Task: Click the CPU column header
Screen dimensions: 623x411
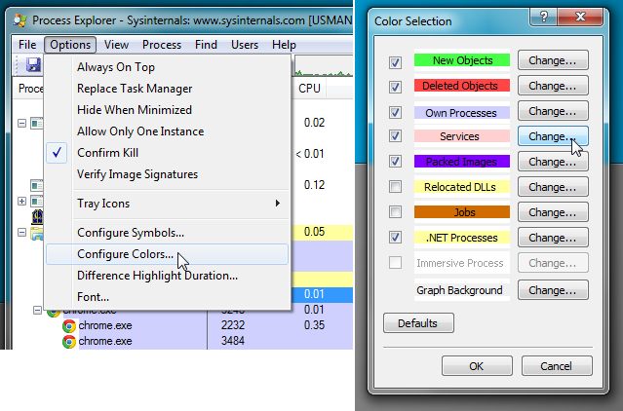Action: 309,88
